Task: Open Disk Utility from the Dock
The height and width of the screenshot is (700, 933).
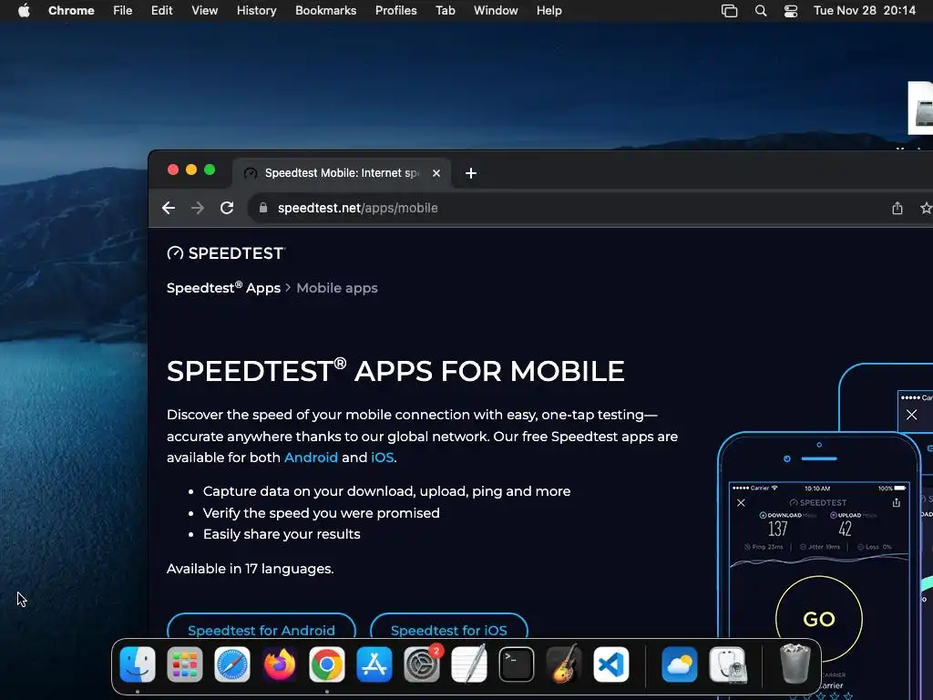Action: point(728,664)
